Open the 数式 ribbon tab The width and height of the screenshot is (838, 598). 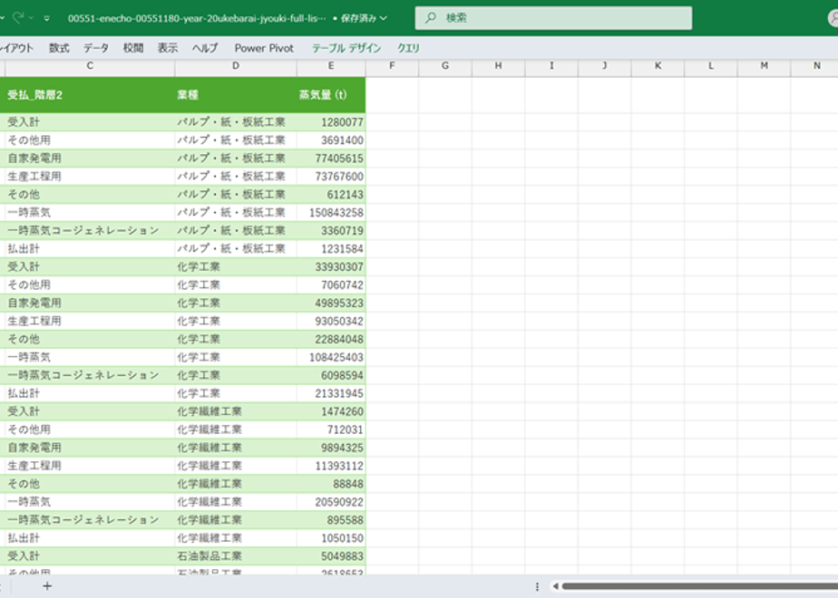(59, 48)
